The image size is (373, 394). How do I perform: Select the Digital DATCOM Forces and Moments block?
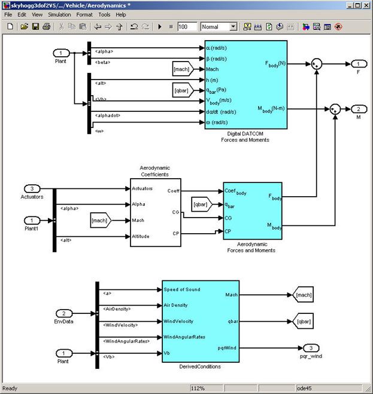pyautogui.click(x=246, y=85)
